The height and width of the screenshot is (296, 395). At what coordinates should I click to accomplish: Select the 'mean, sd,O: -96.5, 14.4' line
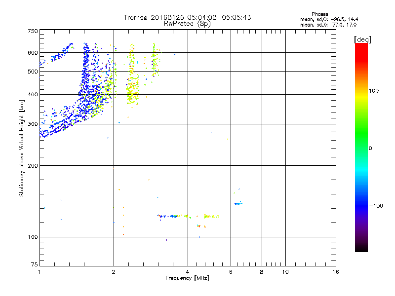coord(329,19)
